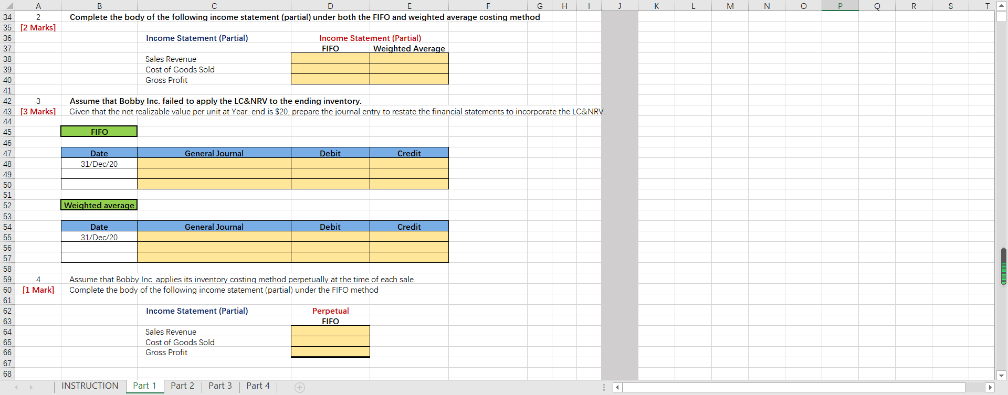Switch to the Part 4 sheet
Viewport: 1008px width, 395px height.
[x=258, y=386]
